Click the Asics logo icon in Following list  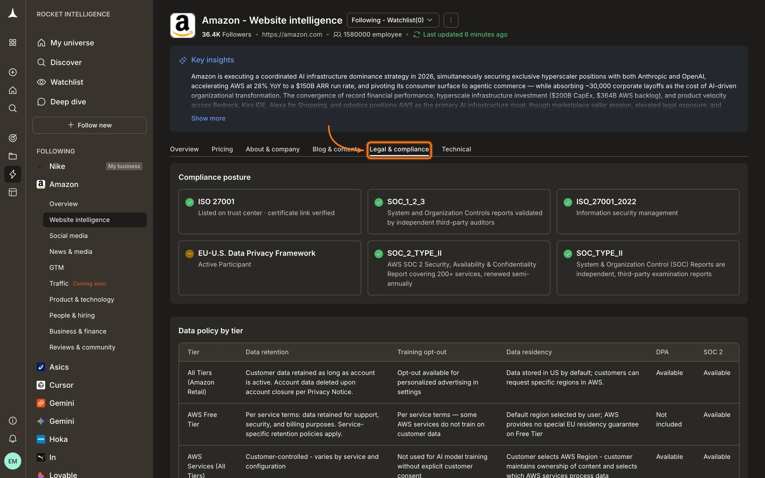point(41,367)
